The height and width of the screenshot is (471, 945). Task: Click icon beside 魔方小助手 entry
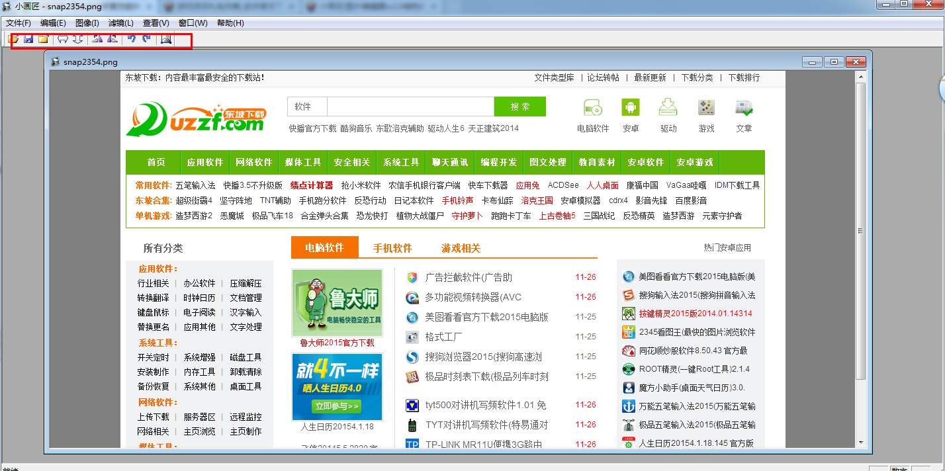[629, 388]
